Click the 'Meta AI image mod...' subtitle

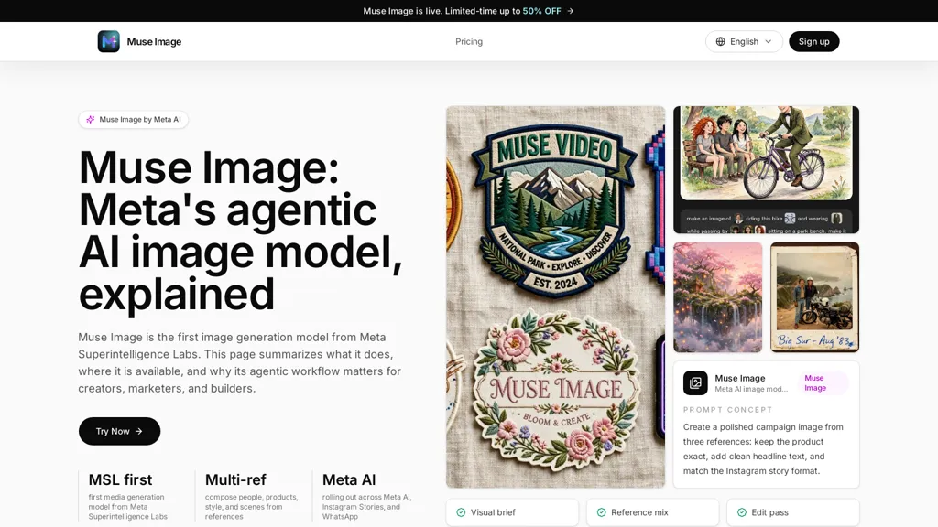[751, 389]
